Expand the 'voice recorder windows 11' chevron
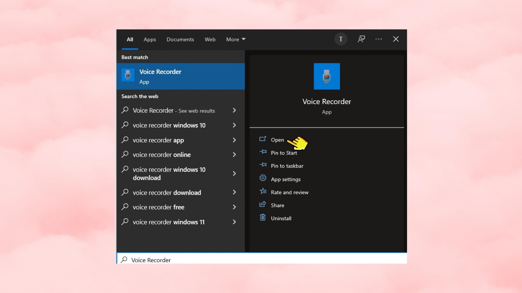 point(234,222)
